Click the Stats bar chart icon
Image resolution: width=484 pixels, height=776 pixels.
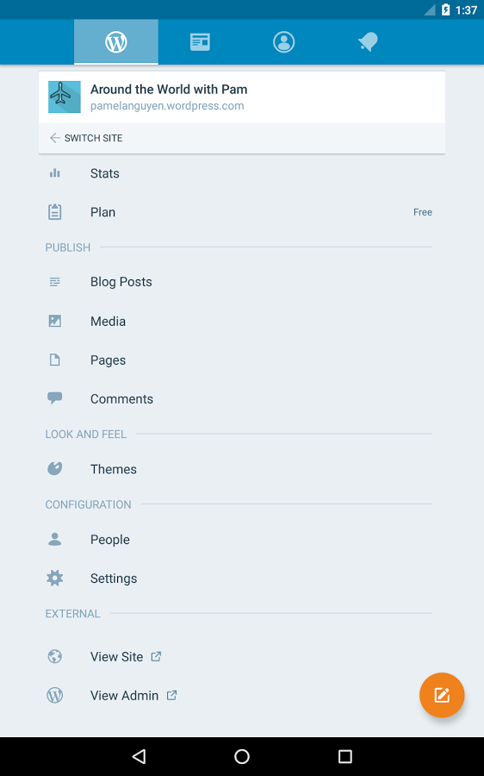[x=55, y=173]
